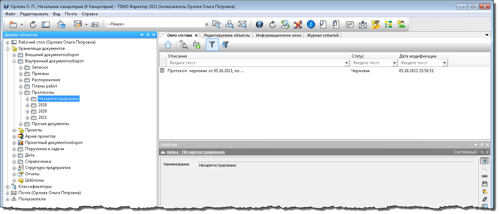The width and height of the screenshot is (499, 214).
Task: Click the search users icon
Action: click(x=229, y=24)
